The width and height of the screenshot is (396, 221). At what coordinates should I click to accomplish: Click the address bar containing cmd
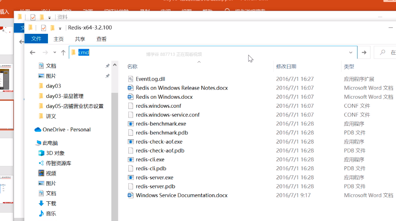[213, 52]
